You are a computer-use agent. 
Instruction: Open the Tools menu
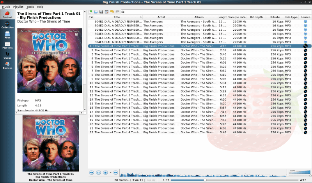(30, 7)
